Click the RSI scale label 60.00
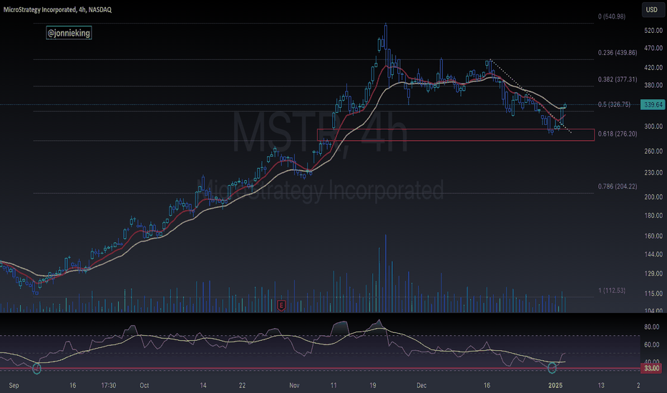 point(652,345)
